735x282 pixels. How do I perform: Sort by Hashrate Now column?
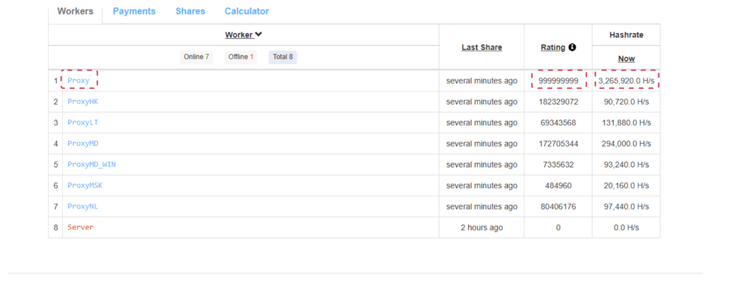626,59
